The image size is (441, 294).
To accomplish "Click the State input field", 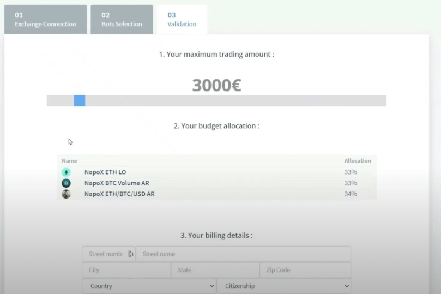I will [x=215, y=270].
